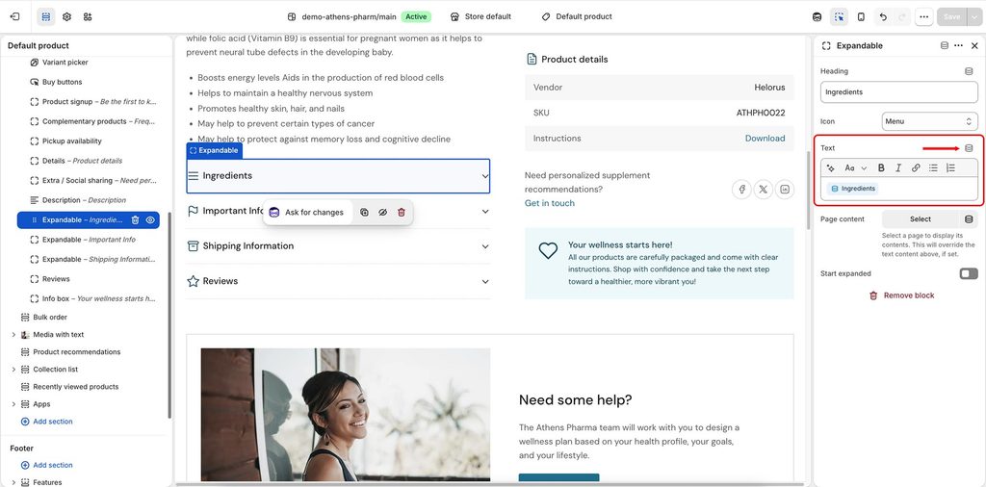Click the Get in touch link
The width and height of the screenshot is (986, 487).
coord(550,203)
